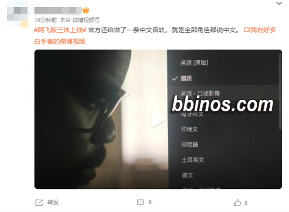This screenshot has width=289, height=212.
Task: Open the comments bubble icon
Action: [x=140, y=202]
